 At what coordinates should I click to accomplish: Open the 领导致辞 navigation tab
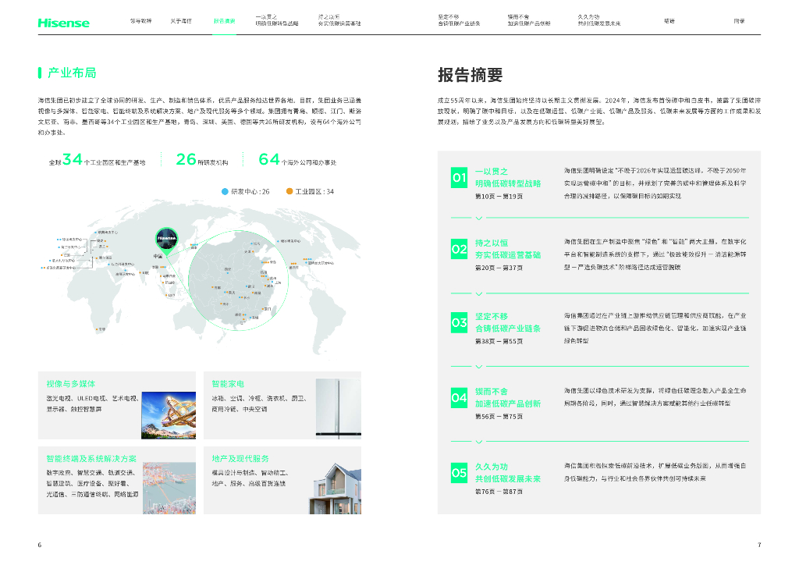(140, 20)
